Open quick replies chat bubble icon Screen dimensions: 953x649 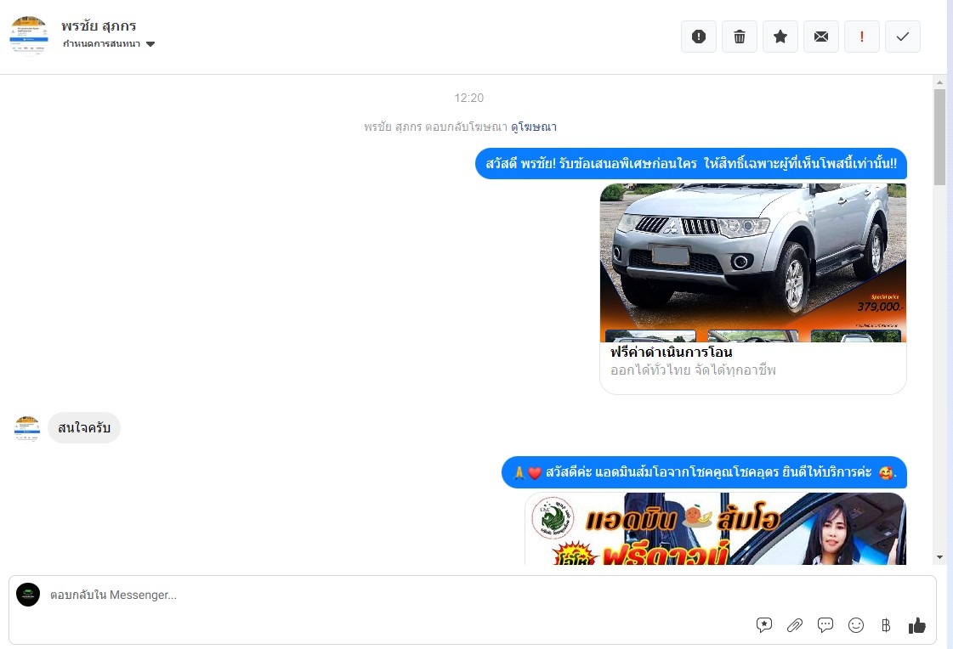tap(825, 624)
